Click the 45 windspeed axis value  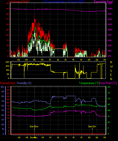(x=7, y=9)
